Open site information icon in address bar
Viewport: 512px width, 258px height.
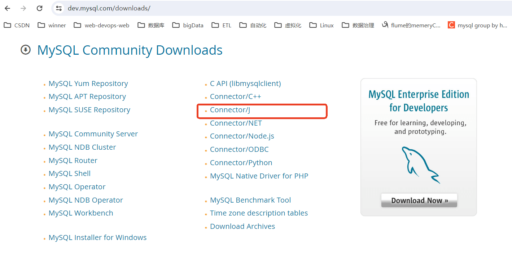click(59, 8)
